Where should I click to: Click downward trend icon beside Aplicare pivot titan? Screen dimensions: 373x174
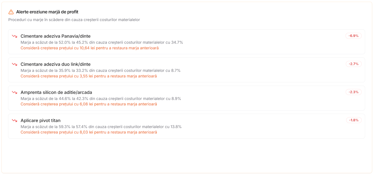14,121
